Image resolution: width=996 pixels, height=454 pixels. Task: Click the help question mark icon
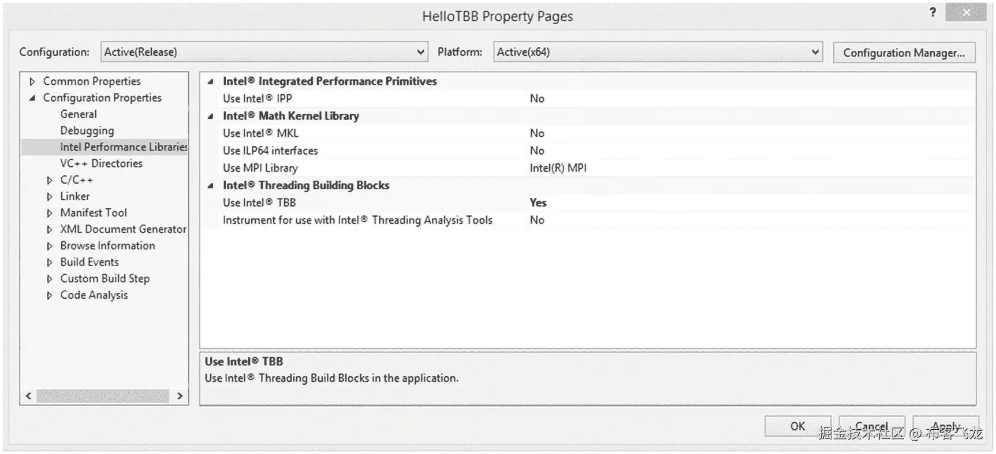tap(932, 12)
